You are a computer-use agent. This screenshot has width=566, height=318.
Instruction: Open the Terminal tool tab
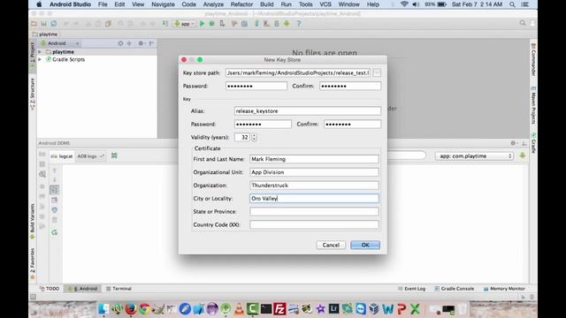tap(119, 289)
